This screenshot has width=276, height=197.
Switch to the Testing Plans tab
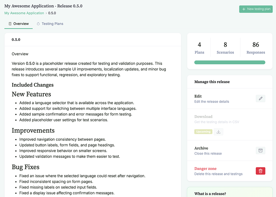tap(50, 24)
